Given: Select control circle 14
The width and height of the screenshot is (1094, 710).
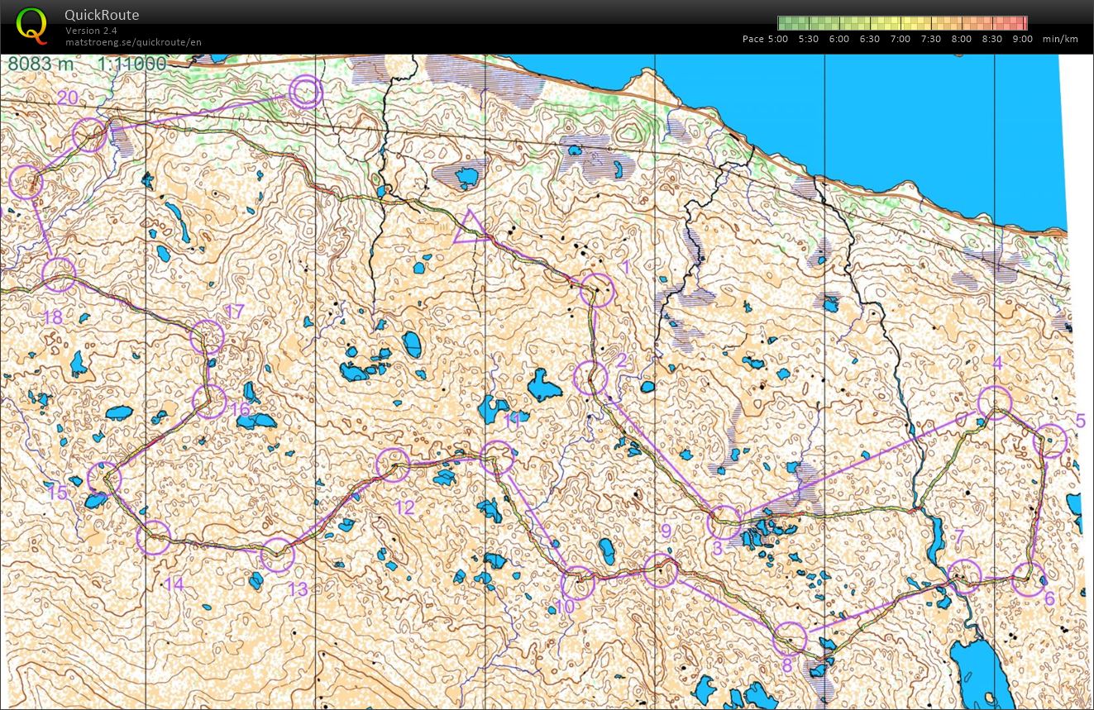Looking at the screenshot, I should (x=154, y=538).
